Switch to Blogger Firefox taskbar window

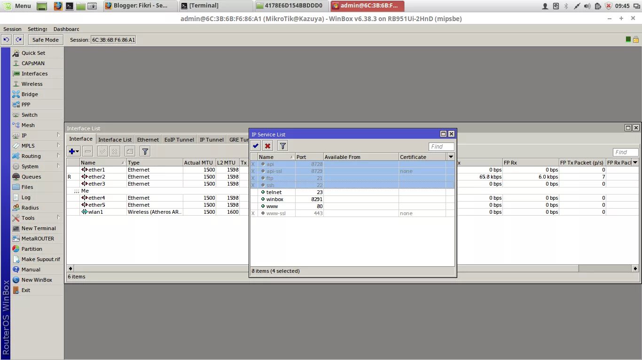coord(140,6)
